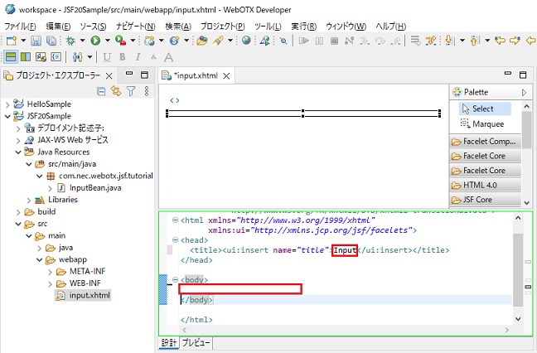Select the WEB-INF folder

(85, 283)
